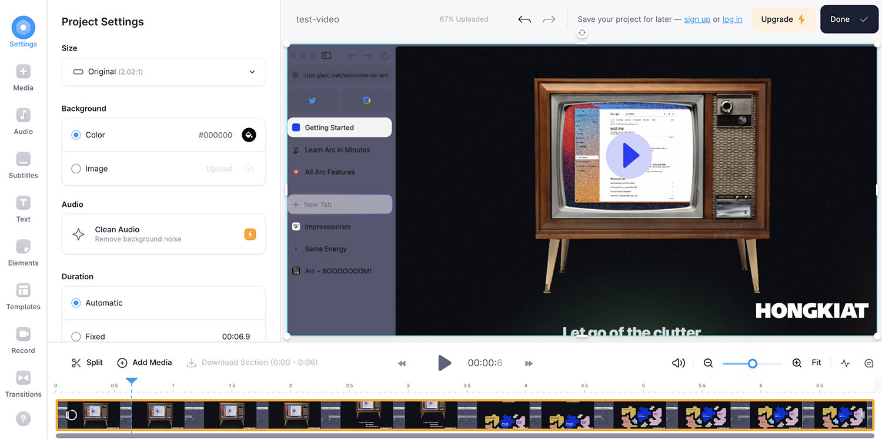
Task: Click the Add Media button
Action: [145, 363]
